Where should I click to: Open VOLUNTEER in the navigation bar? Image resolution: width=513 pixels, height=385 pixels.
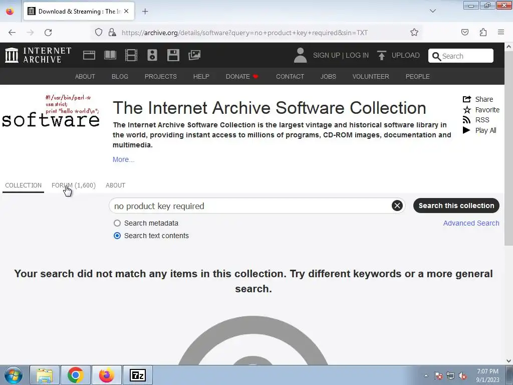point(371,77)
